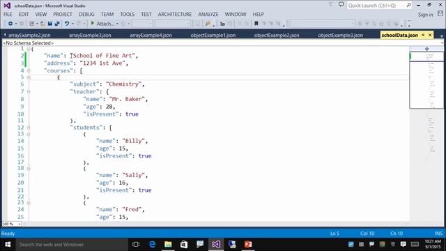
Task: Collapse the Fred student object on line 23
Action: coord(29,203)
